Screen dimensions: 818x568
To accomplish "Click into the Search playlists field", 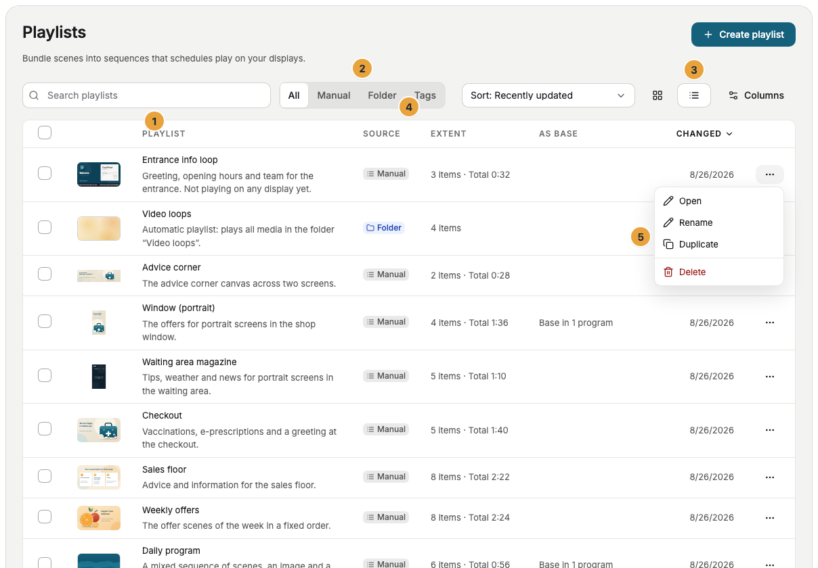I will pos(146,95).
